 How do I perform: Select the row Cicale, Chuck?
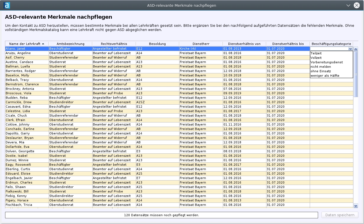179,115
